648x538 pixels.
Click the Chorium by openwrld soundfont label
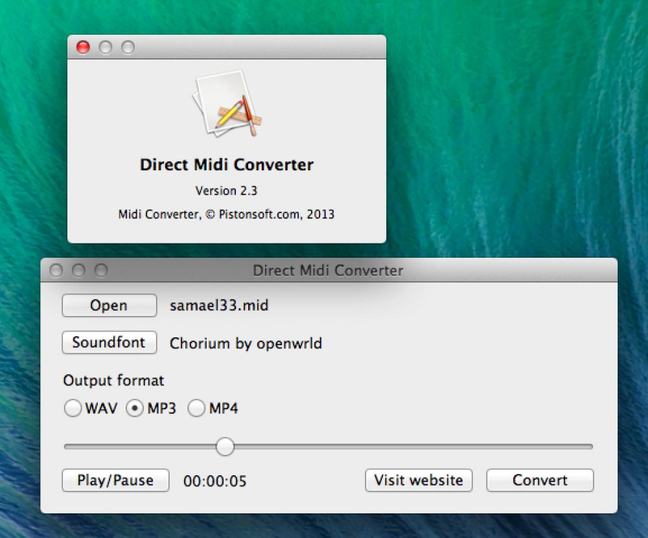coord(245,343)
